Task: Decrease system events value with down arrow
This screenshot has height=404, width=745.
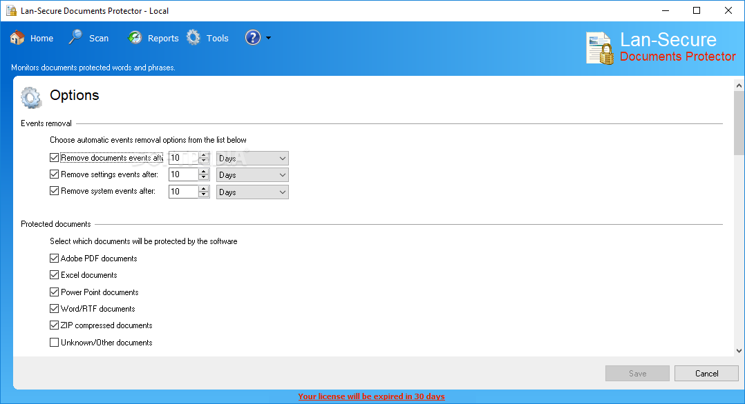Action: coord(204,195)
